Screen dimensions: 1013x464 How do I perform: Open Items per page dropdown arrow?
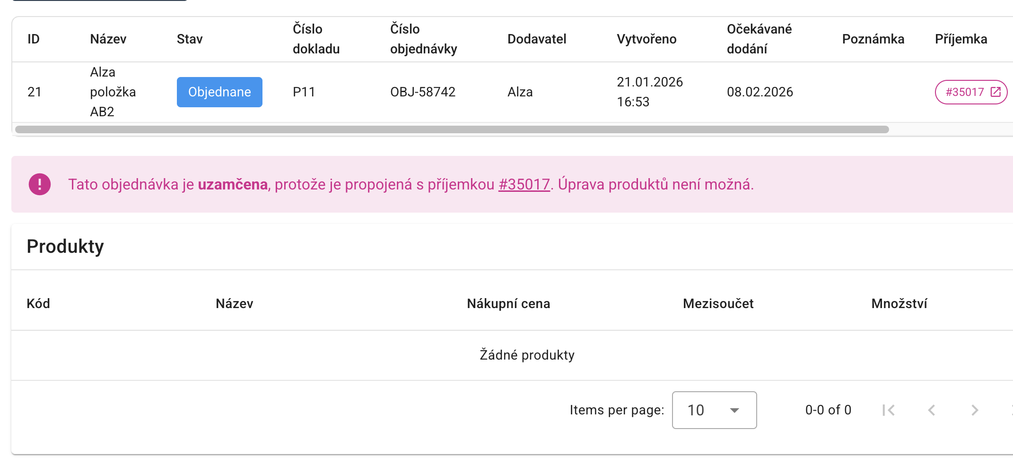[734, 410]
